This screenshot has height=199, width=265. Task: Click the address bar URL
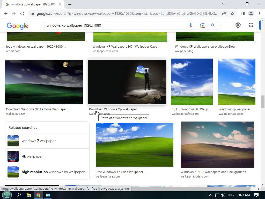(x=127, y=13)
